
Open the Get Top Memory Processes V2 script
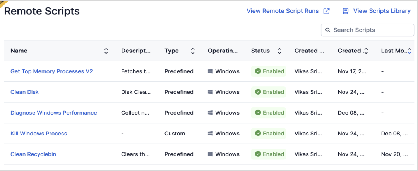click(51, 71)
